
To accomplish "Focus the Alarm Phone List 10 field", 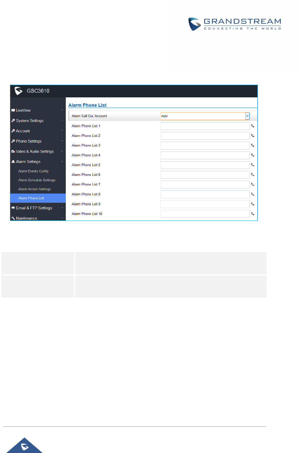I will pos(205,214).
